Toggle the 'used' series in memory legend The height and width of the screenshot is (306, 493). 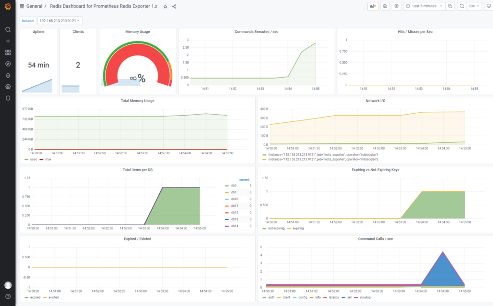[x=33, y=159]
